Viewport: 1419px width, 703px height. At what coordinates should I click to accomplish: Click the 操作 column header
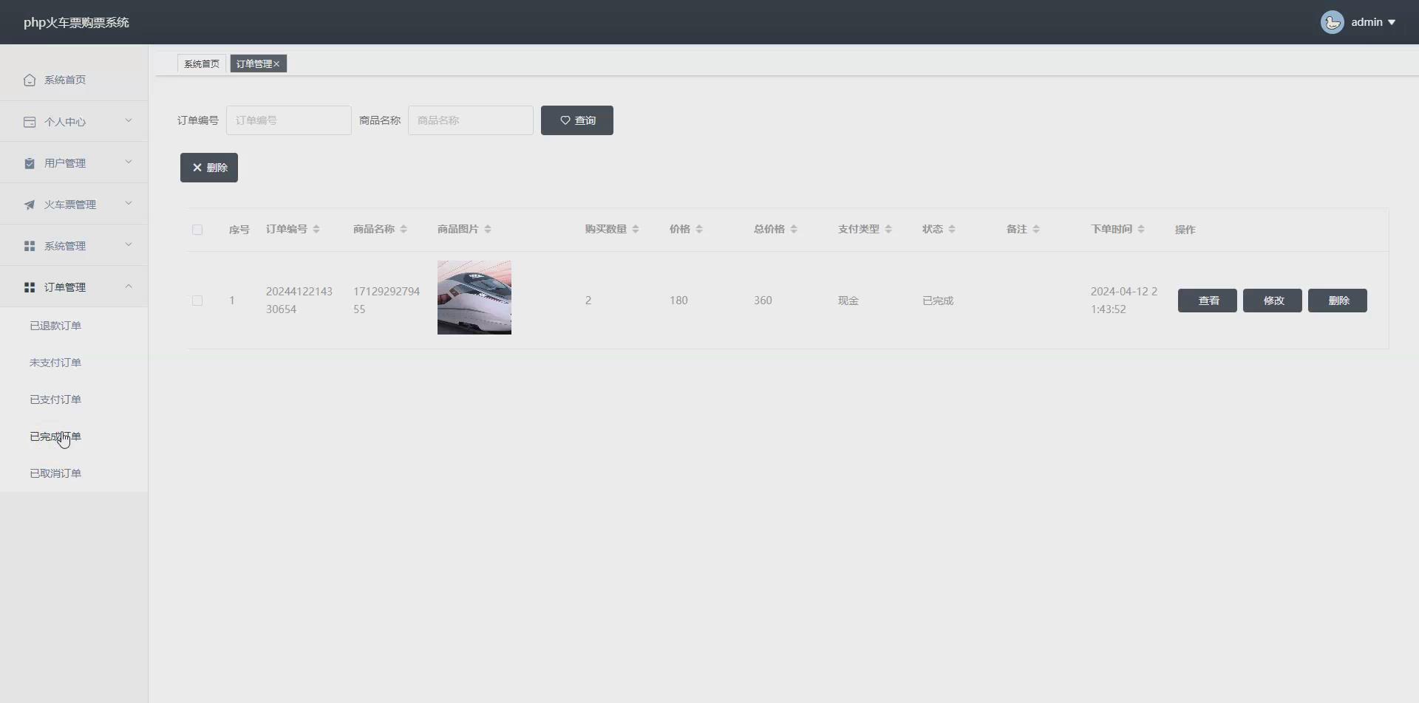[x=1185, y=230]
